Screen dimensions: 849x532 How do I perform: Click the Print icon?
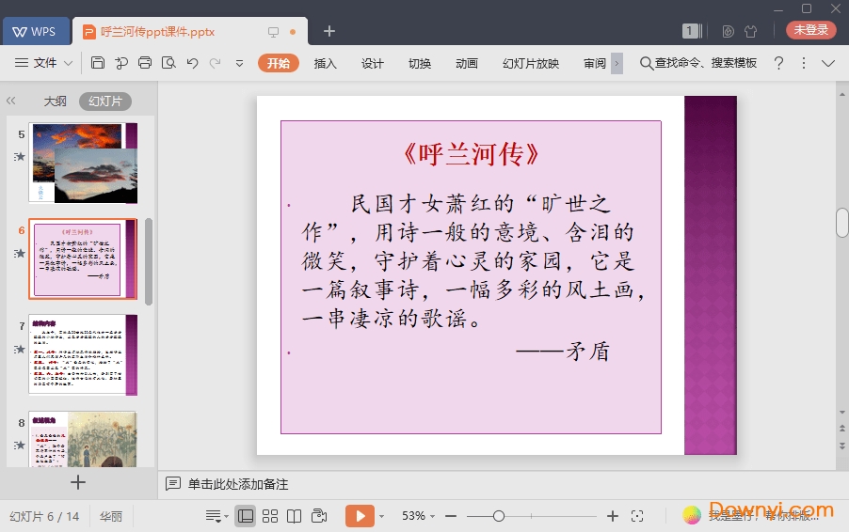pyautogui.click(x=145, y=63)
